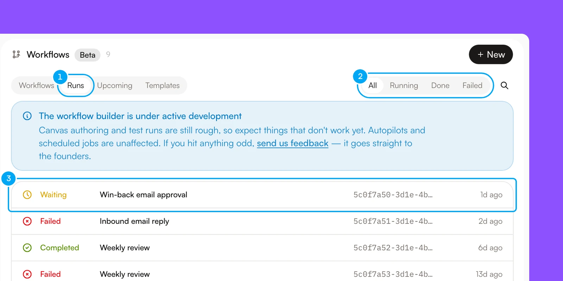Open the Upcoming tab

115,85
